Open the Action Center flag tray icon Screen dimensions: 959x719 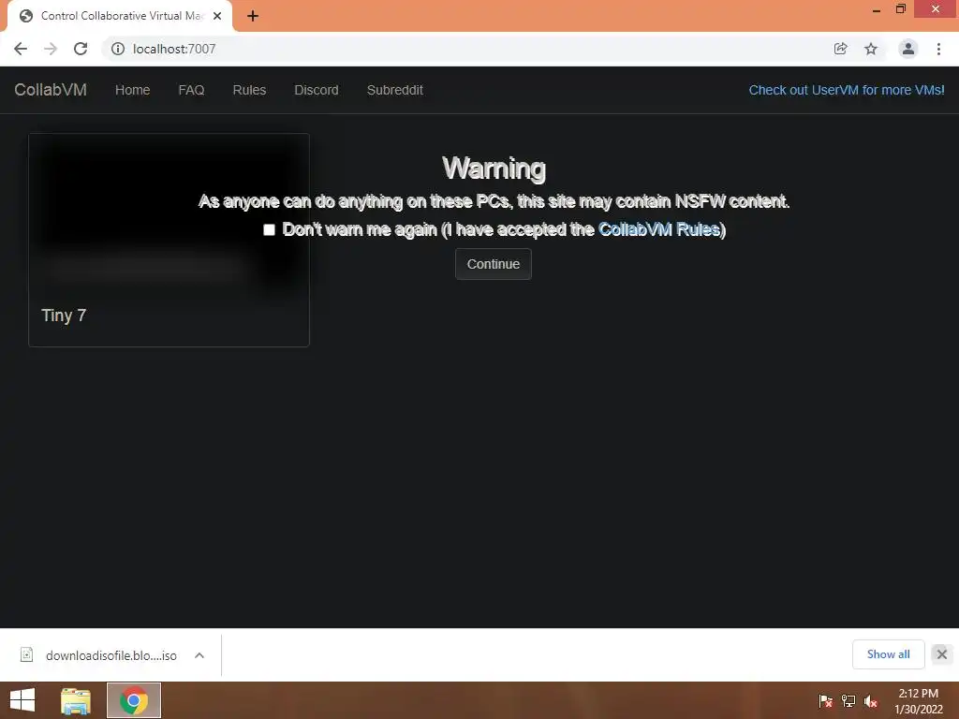(826, 701)
